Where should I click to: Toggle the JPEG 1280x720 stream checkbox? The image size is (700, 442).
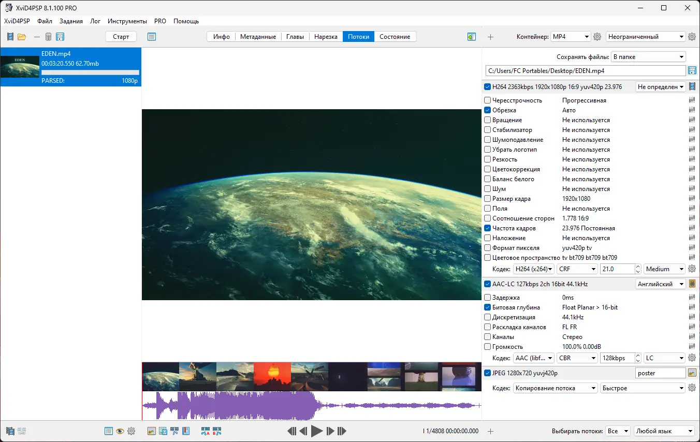click(487, 373)
